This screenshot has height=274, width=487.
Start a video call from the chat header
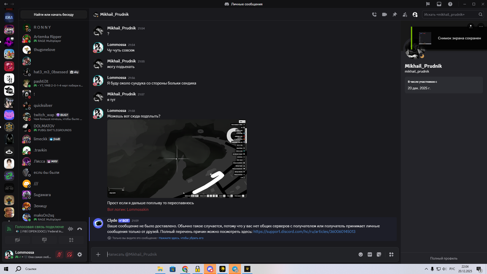click(385, 14)
